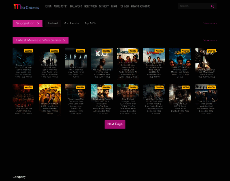Open the Anime Movies menu
230x181 pixels.
[x=61, y=6]
